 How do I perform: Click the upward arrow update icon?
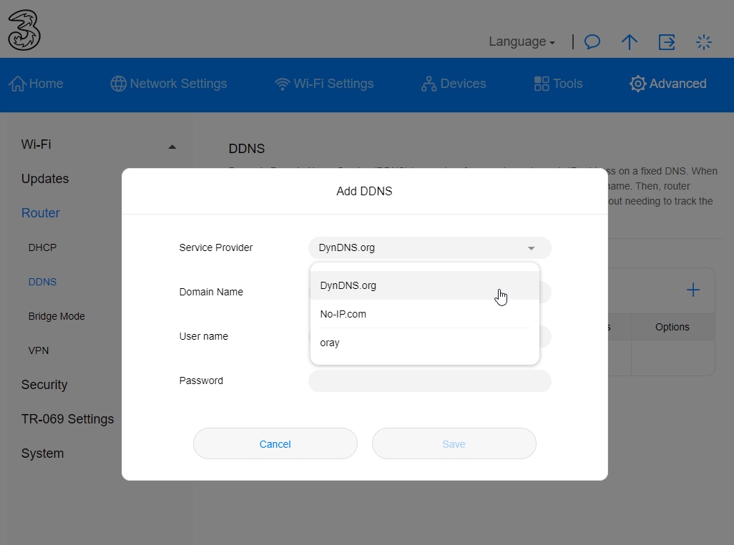(x=629, y=42)
